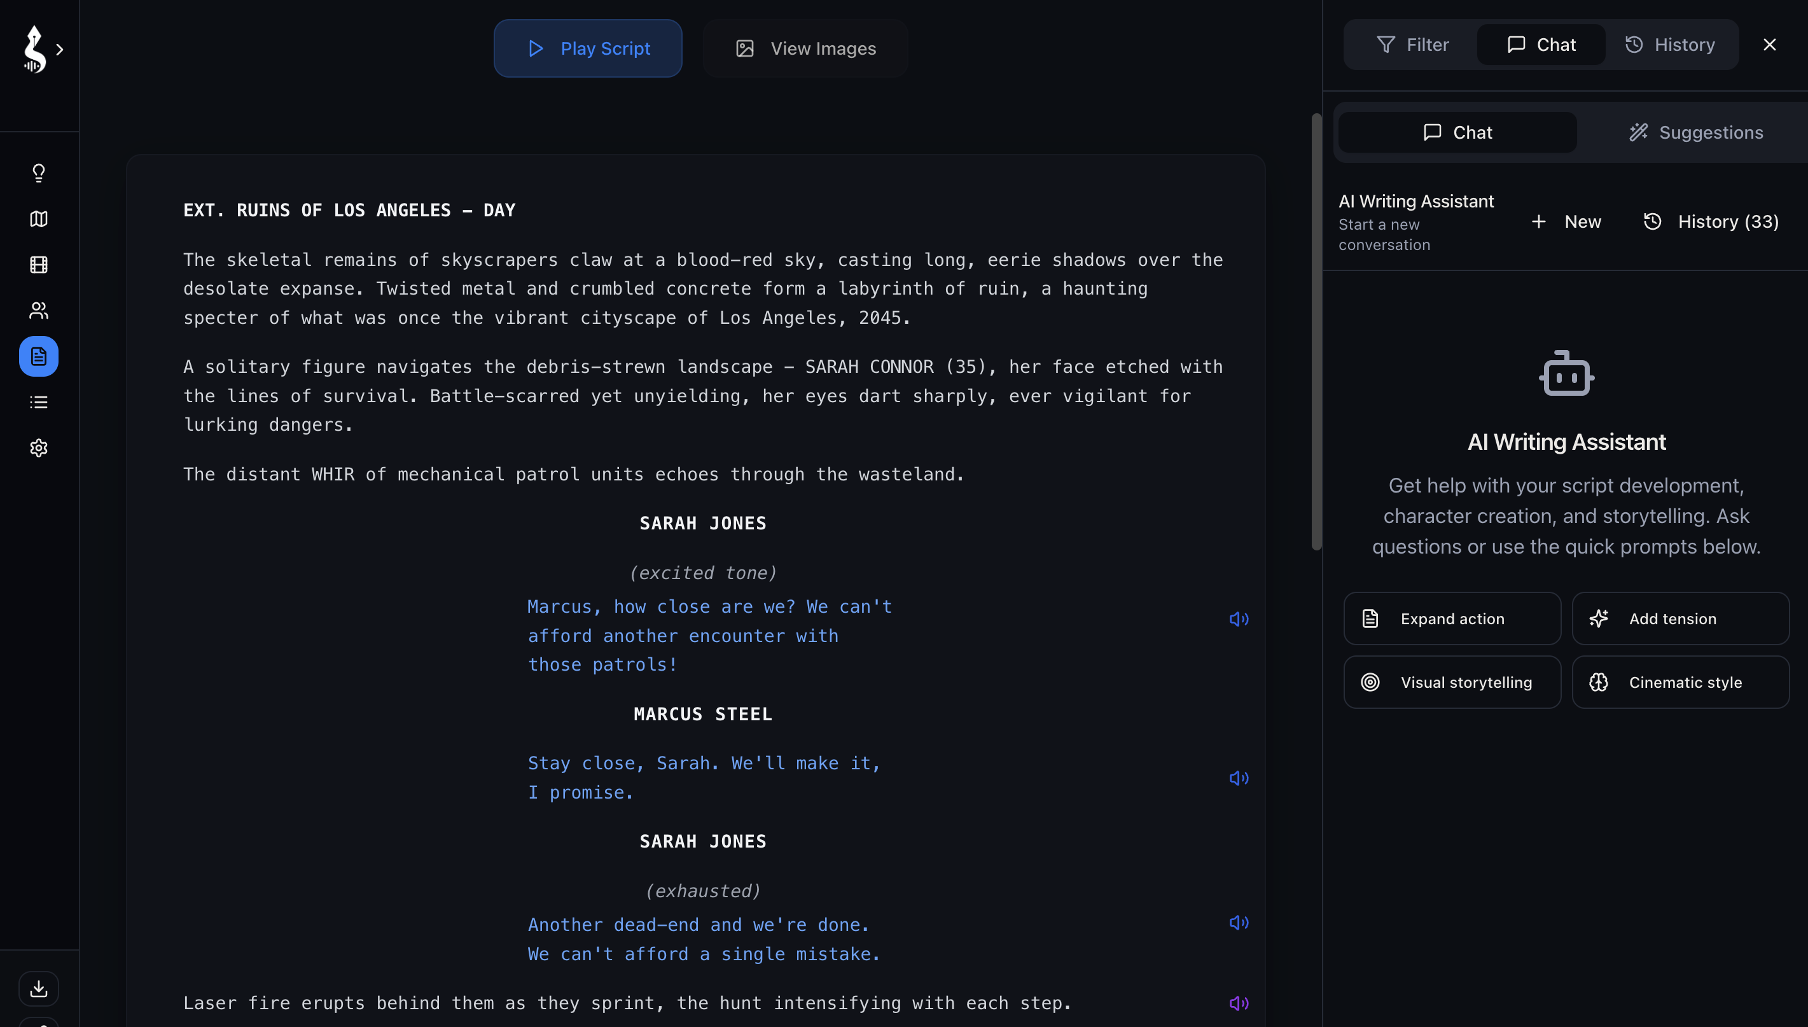This screenshot has height=1027, width=1808.
Task: Toggle audio for Marcus Steel's dialogue line
Action: (1238, 778)
